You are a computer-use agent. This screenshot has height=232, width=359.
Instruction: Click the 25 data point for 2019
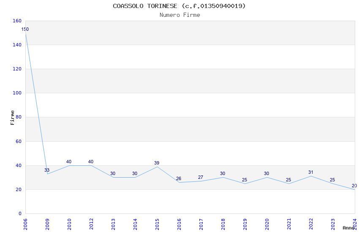click(x=245, y=183)
